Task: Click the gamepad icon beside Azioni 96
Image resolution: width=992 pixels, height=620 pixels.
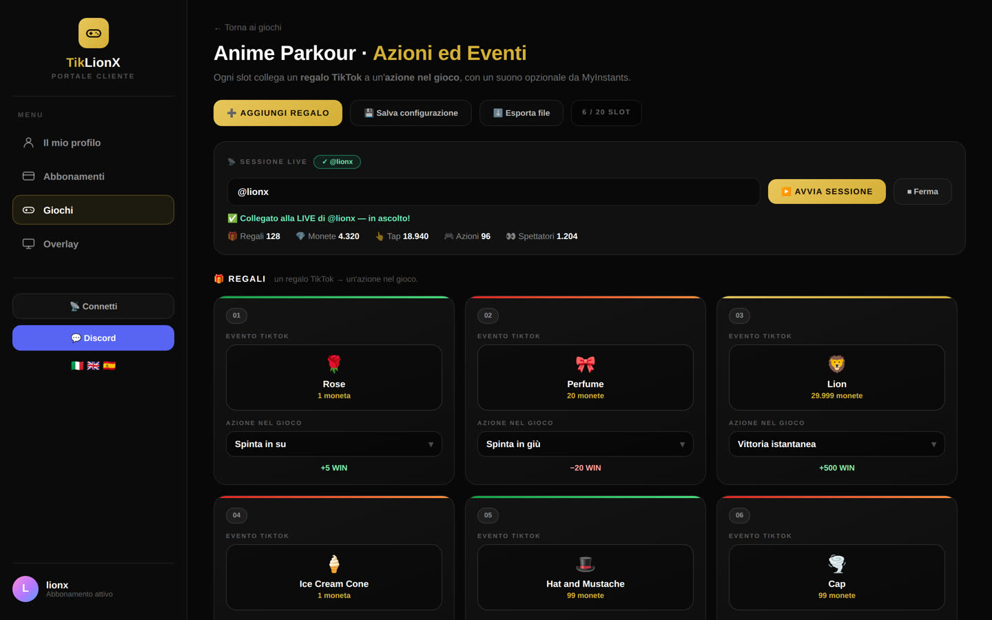Action: point(448,236)
